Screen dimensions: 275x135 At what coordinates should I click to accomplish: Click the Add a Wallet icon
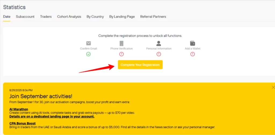[193, 43]
